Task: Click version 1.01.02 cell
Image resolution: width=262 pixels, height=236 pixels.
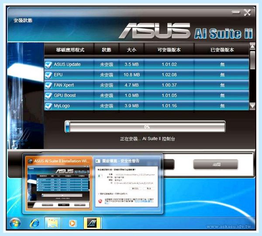Action: point(169,65)
